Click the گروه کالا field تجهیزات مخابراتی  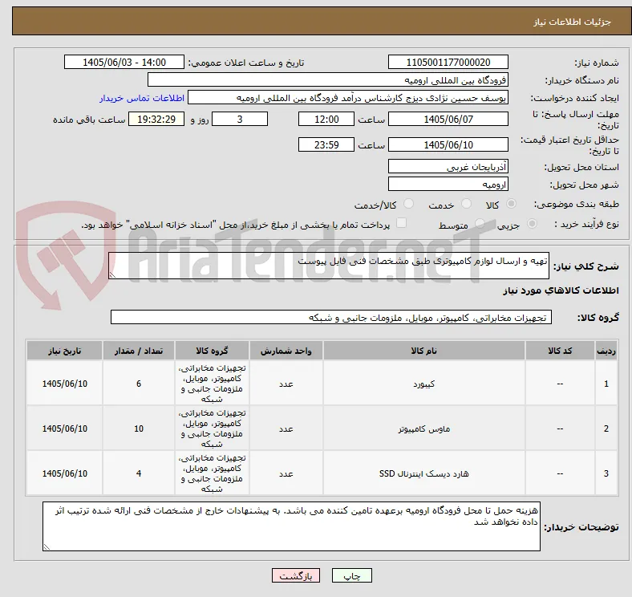pos(331,317)
